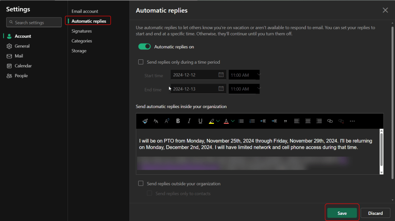Image resolution: width=395 pixels, height=221 pixels.
Task: Discard the automatic reply changes
Action: (375, 213)
